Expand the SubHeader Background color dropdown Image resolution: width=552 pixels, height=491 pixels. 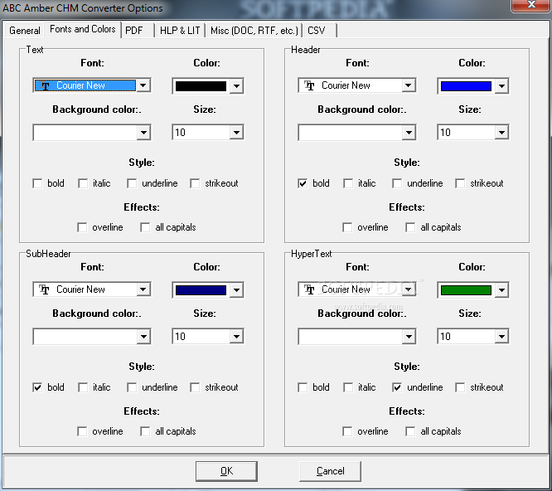point(143,337)
